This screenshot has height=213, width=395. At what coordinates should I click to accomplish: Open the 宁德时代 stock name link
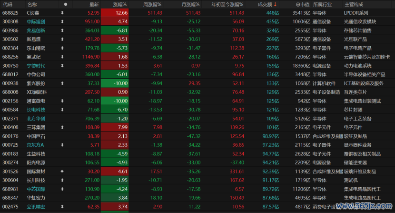pos(36,66)
